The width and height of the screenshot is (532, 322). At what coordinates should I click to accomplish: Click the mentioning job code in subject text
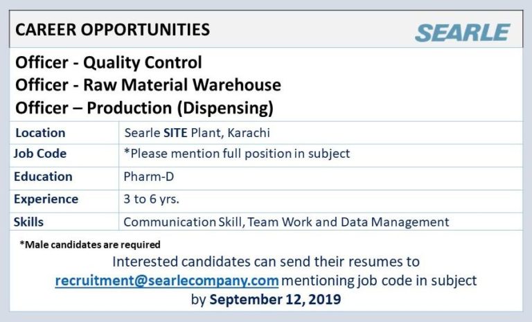click(380, 280)
